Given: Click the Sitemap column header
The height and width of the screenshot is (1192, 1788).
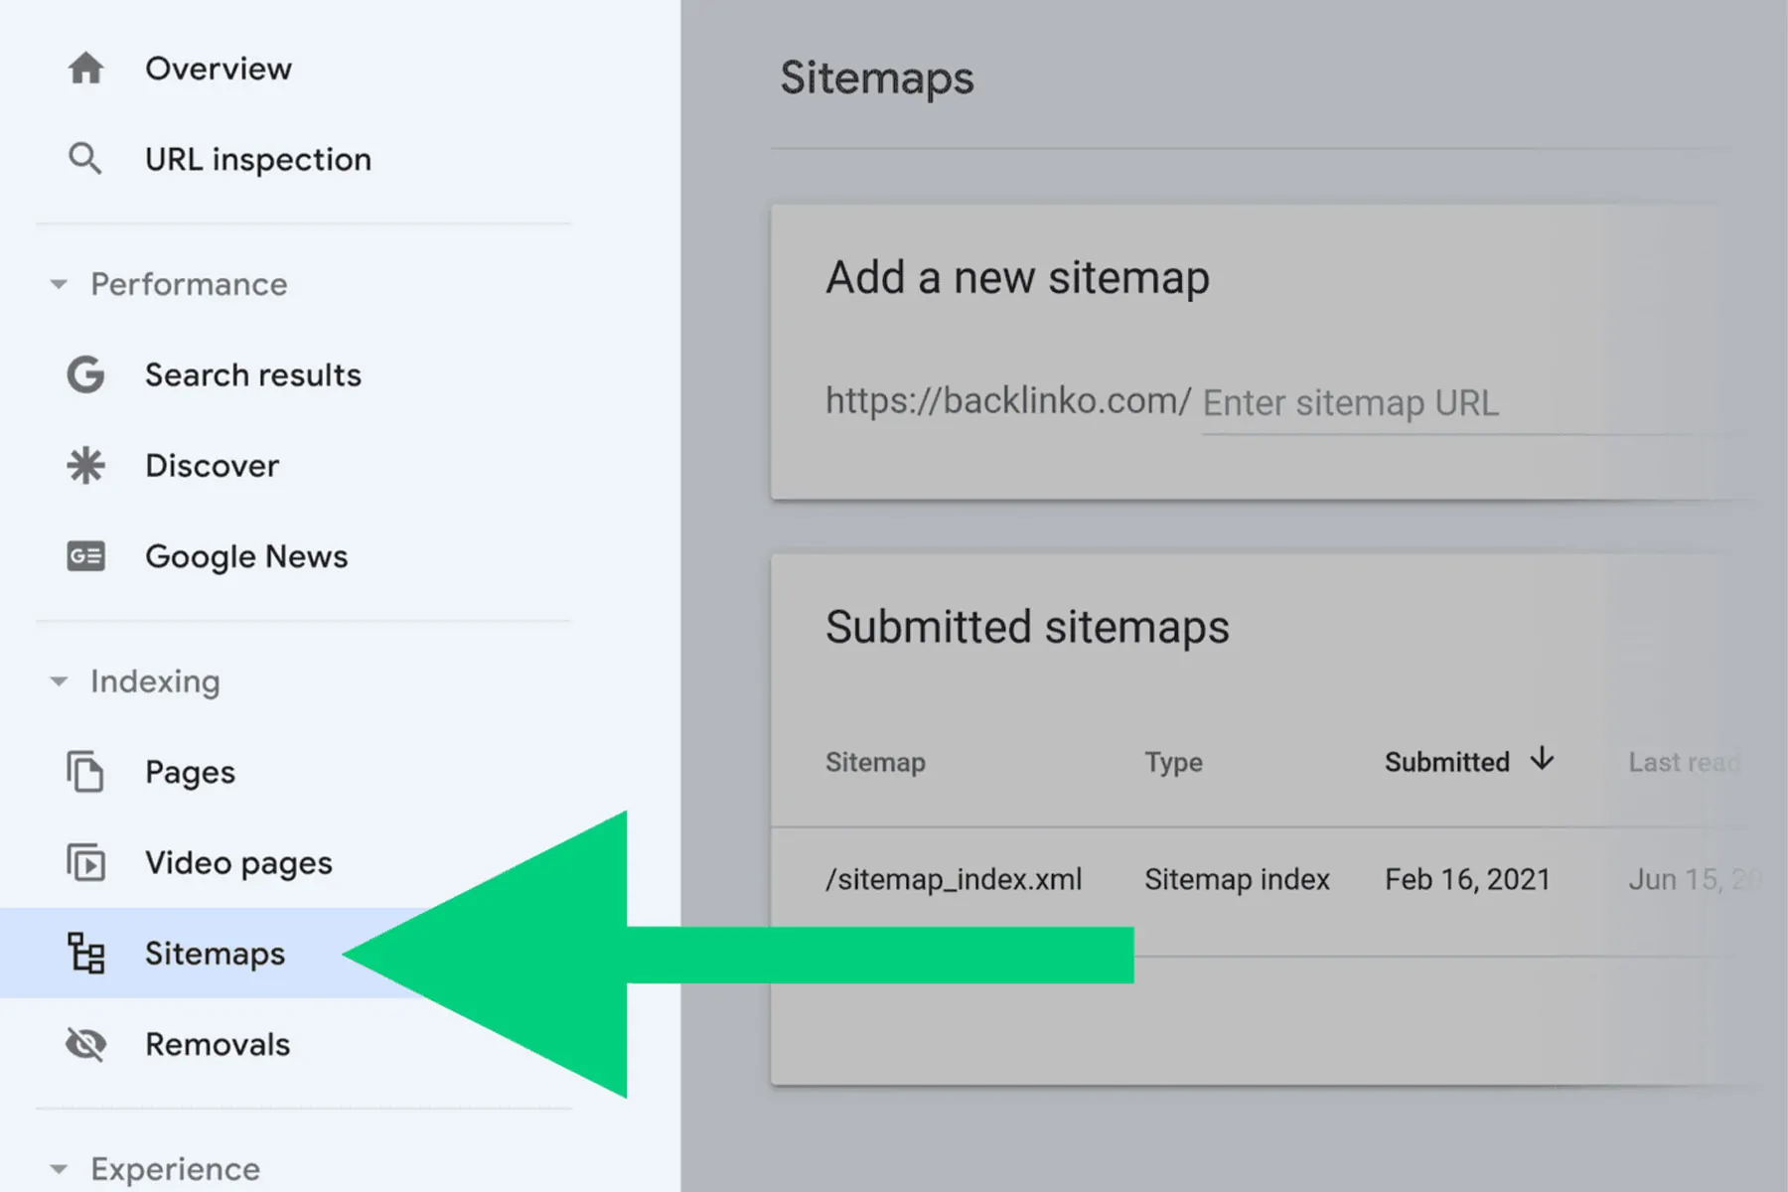Looking at the screenshot, I should click(x=875, y=762).
